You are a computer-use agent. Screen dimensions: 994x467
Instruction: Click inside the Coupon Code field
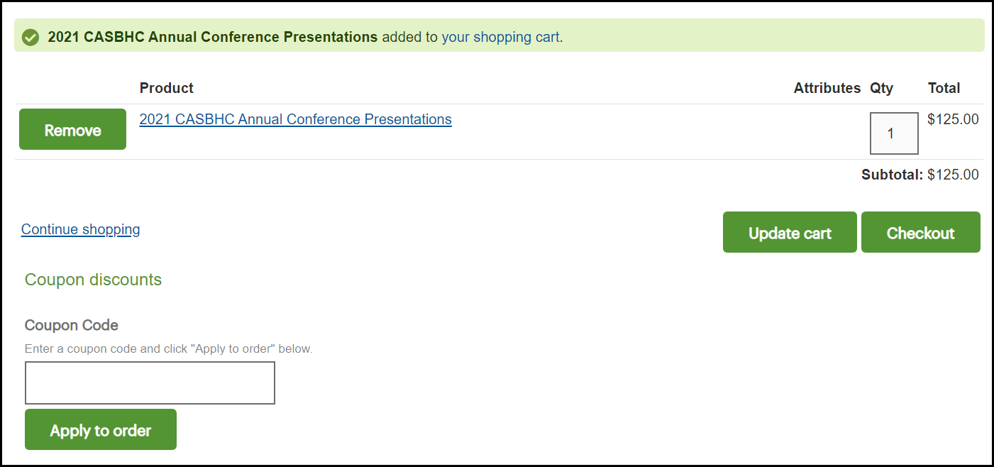tap(150, 383)
